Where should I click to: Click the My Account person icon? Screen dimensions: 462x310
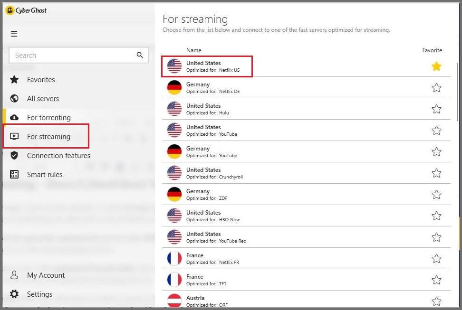click(x=14, y=275)
